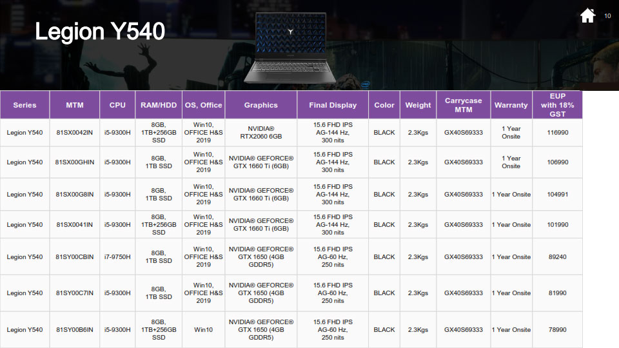
Task: Click the EUP with 18% GST header
Action: coord(557,105)
